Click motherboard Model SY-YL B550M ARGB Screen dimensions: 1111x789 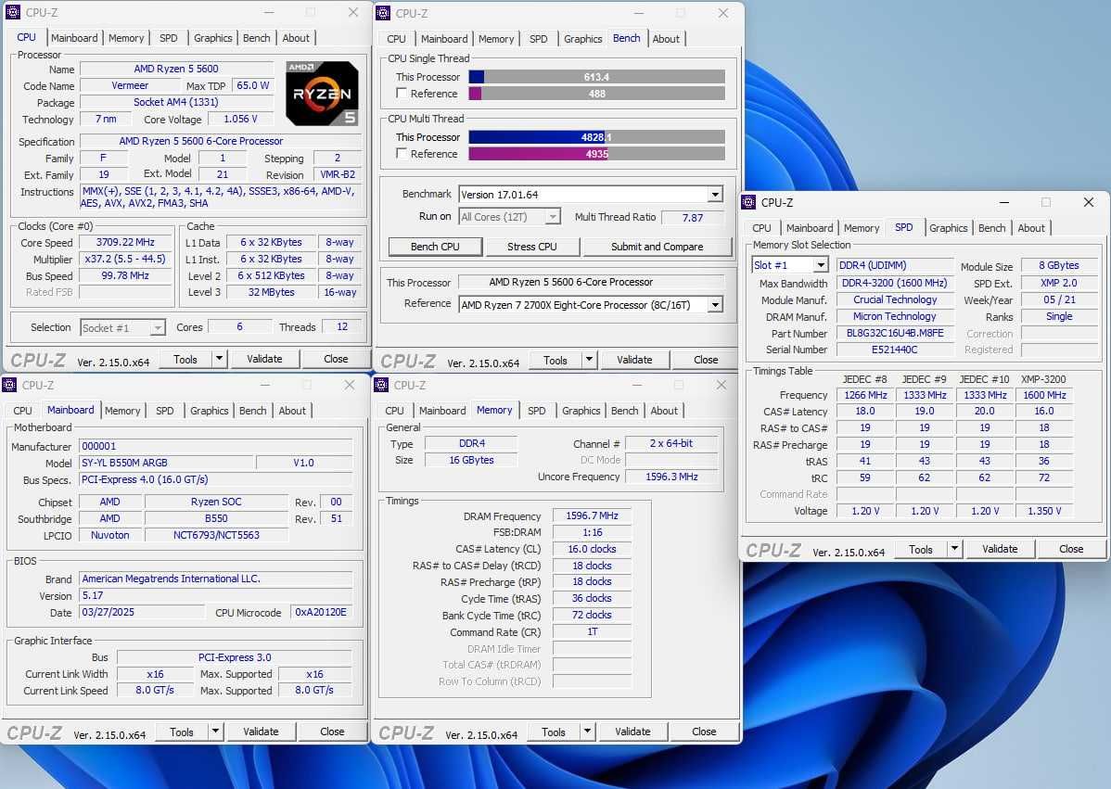[x=167, y=463]
